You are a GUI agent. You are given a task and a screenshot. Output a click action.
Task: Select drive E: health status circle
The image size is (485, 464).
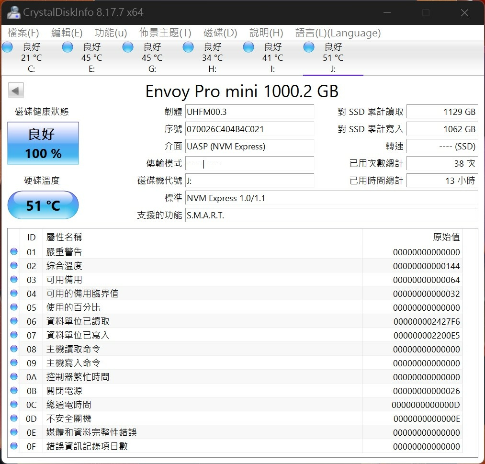(x=68, y=47)
